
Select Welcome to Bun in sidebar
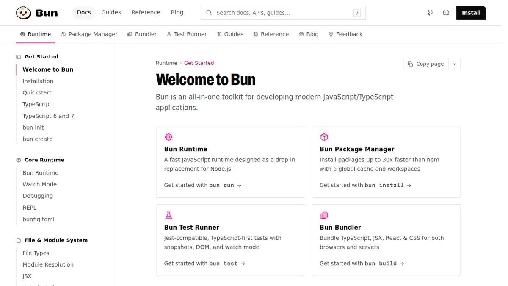(x=48, y=69)
